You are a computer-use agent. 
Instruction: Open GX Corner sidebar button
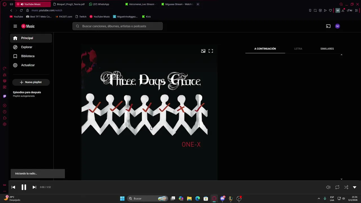pyautogui.click(x=5, y=185)
